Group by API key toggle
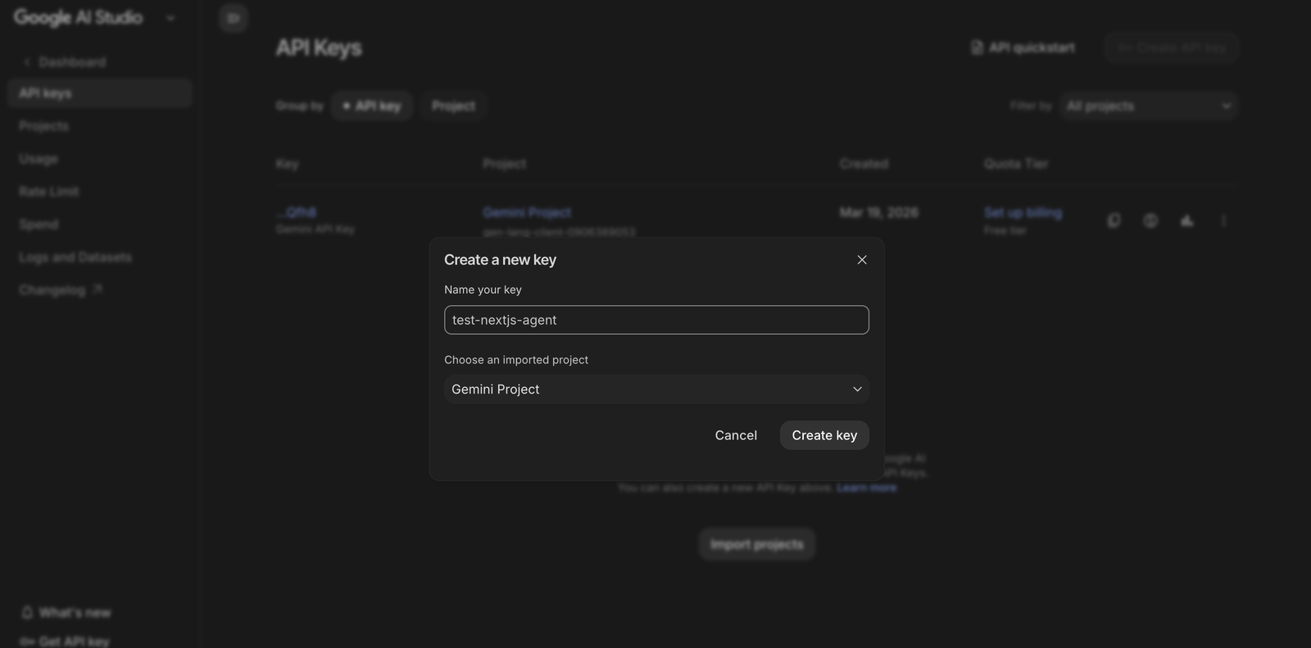Image resolution: width=1311 pixels, height=648 pixels. click(x=372, y=106)
